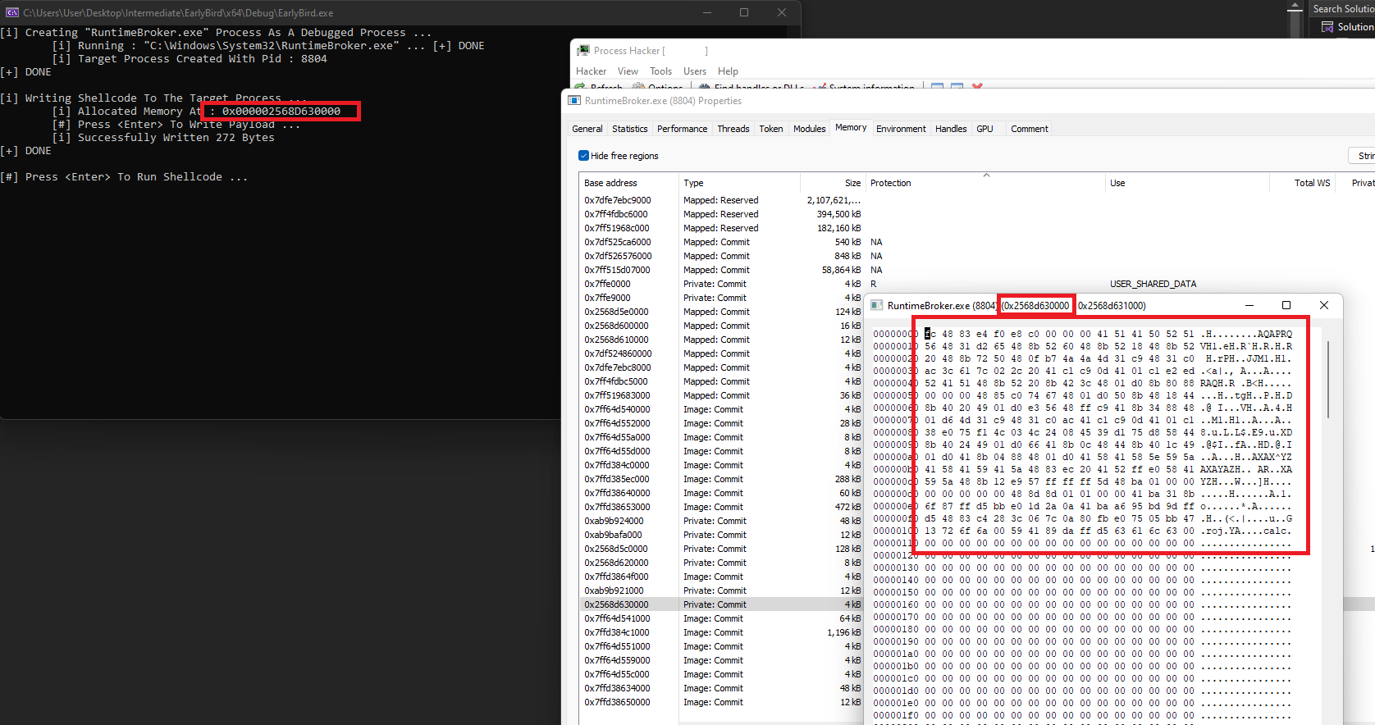Select memory row 0x2568d630000

coord(976,604)
